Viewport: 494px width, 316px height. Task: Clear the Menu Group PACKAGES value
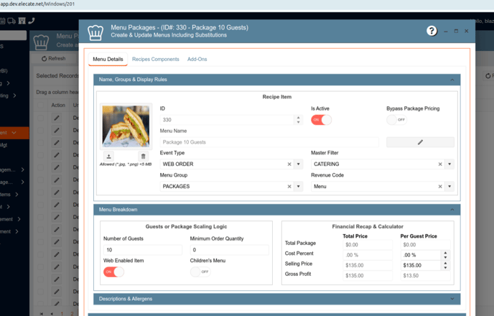[289, 186]
